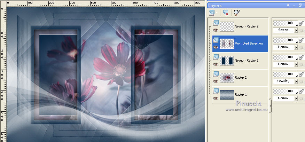Select Group - Raster 2 name on the Screen layer

(x=247, y=26)
